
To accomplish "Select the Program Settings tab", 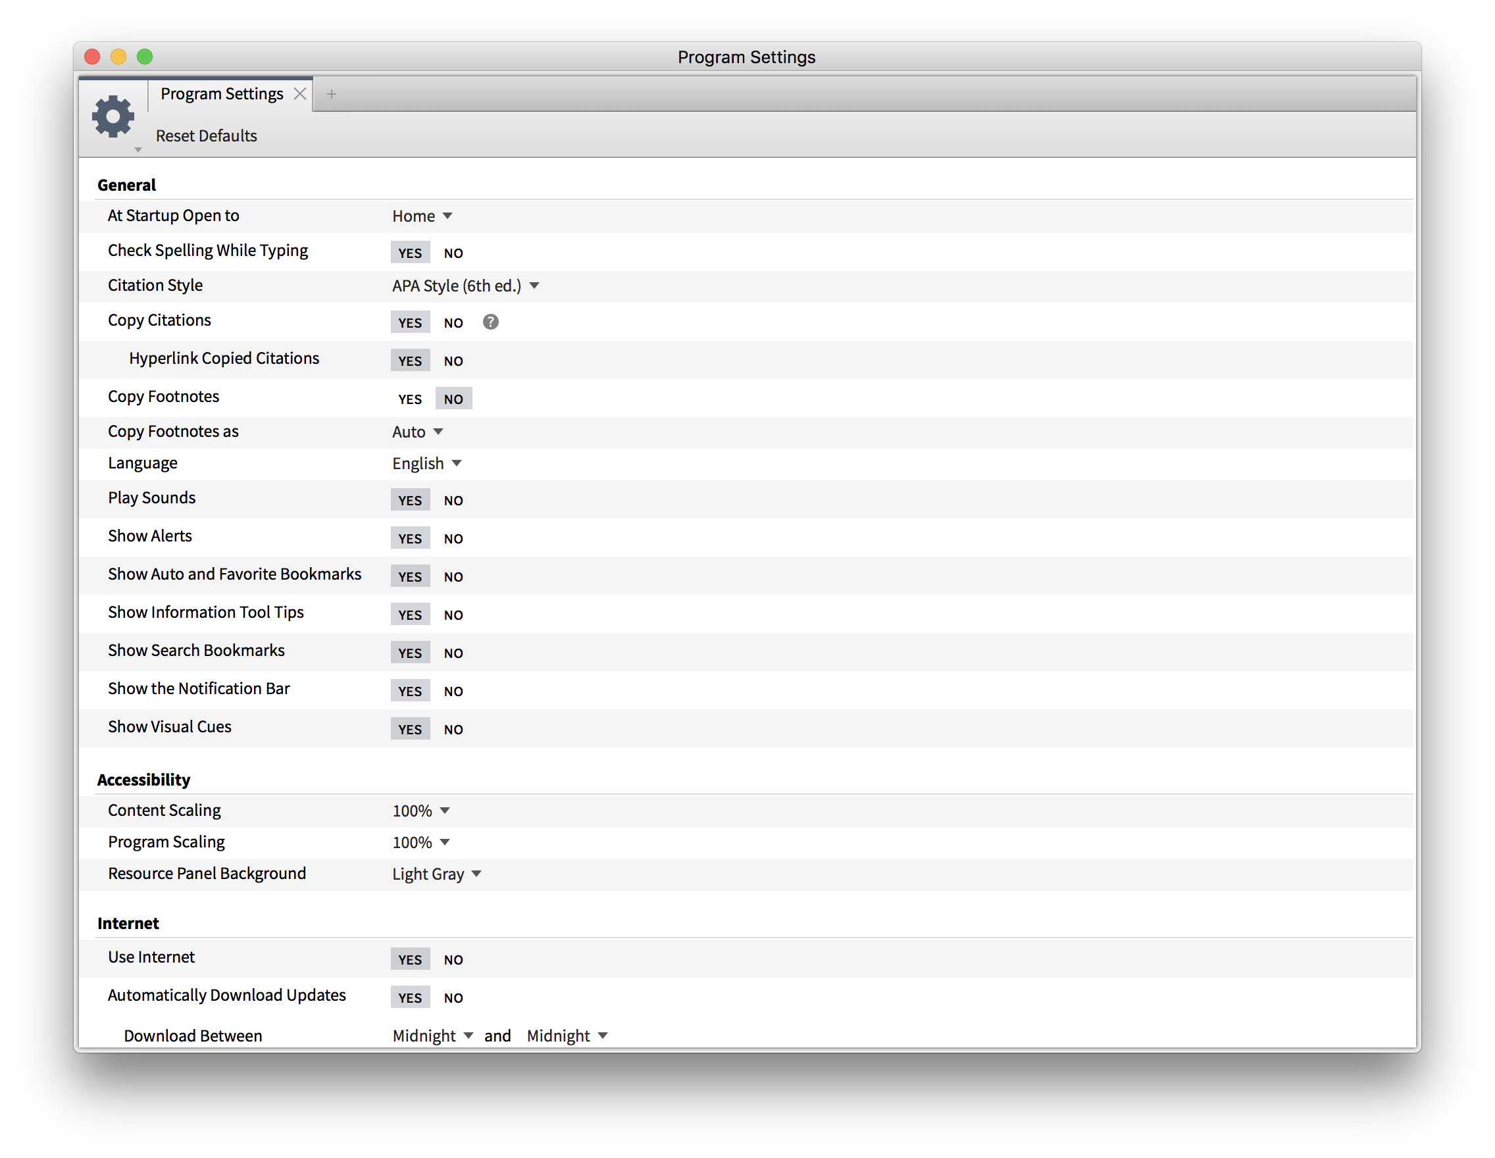I will click(221, 94).
